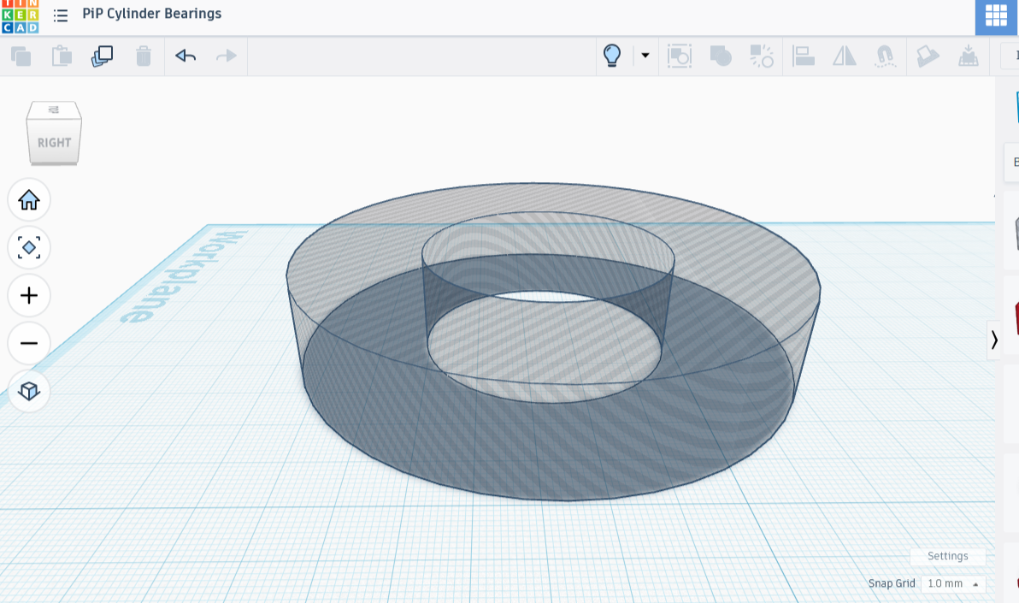
Task: Click the Delete trash icon
Action: [x=143, y=56]
